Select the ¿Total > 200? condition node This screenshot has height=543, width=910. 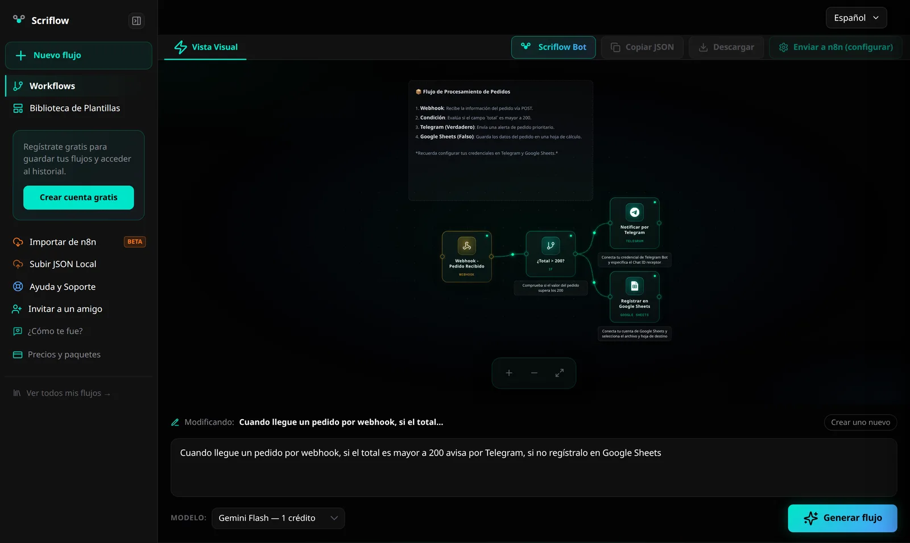551,254
